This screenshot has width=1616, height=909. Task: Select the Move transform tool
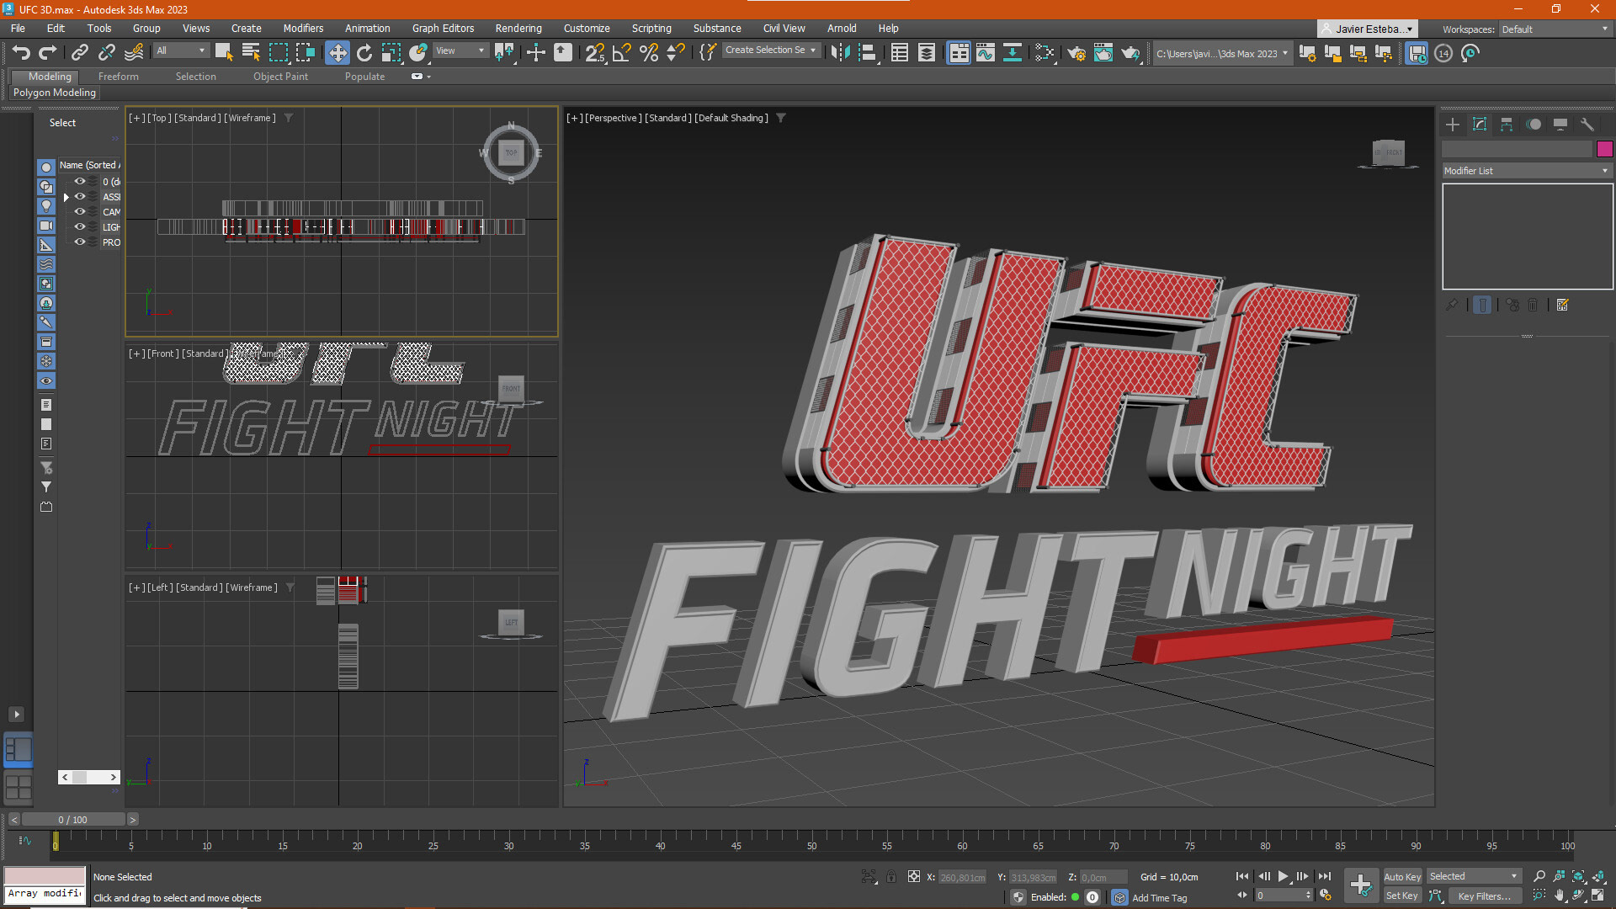click(x=338, y=53)
